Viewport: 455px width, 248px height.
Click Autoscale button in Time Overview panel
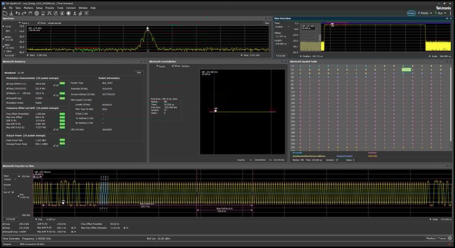tap(281, 55)
